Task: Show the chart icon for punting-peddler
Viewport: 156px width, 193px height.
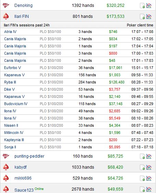Action: tap(149, 156)
